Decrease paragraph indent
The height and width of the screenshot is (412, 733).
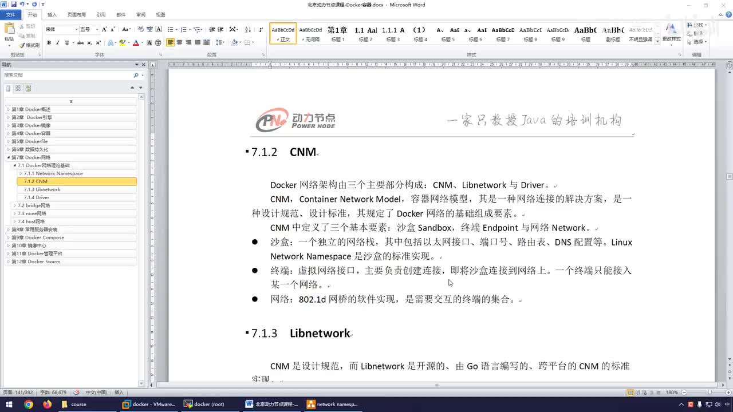(x=212, y=29)
